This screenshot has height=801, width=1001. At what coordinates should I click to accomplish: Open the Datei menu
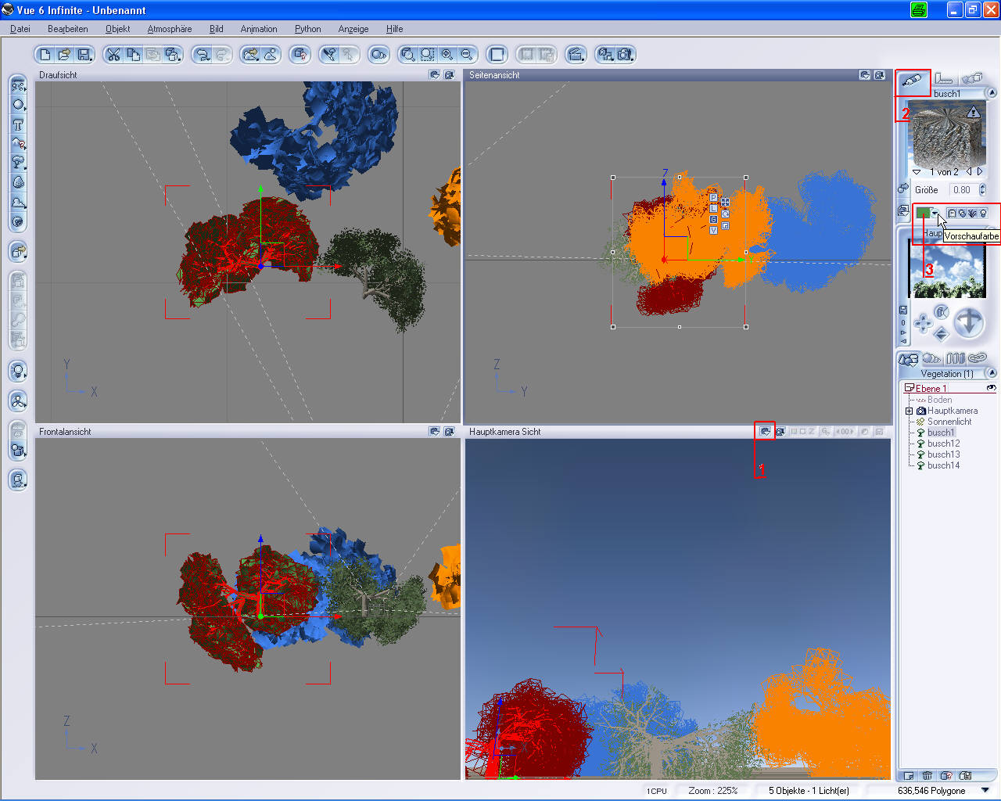(20, 29)
